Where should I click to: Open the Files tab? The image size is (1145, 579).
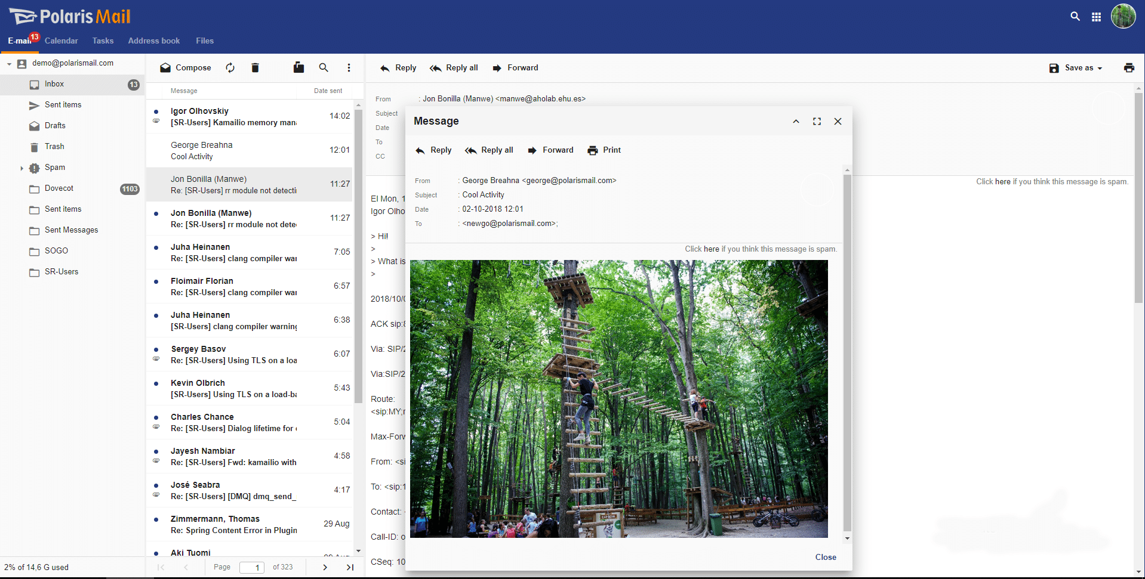tap(205, 41)
